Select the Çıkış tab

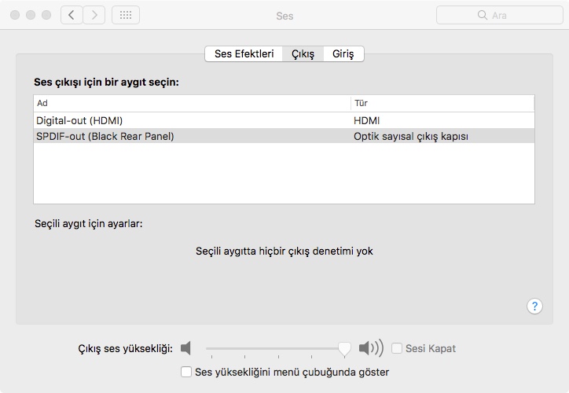303,53
